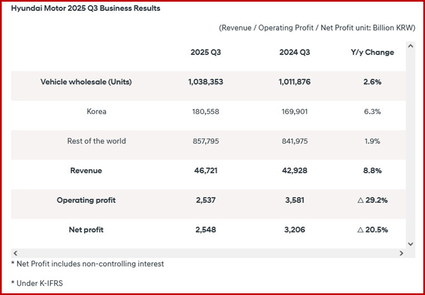Screen dimensions: 425x295
Task: Select the 46,721 revenue value cell
Action: 206,171
